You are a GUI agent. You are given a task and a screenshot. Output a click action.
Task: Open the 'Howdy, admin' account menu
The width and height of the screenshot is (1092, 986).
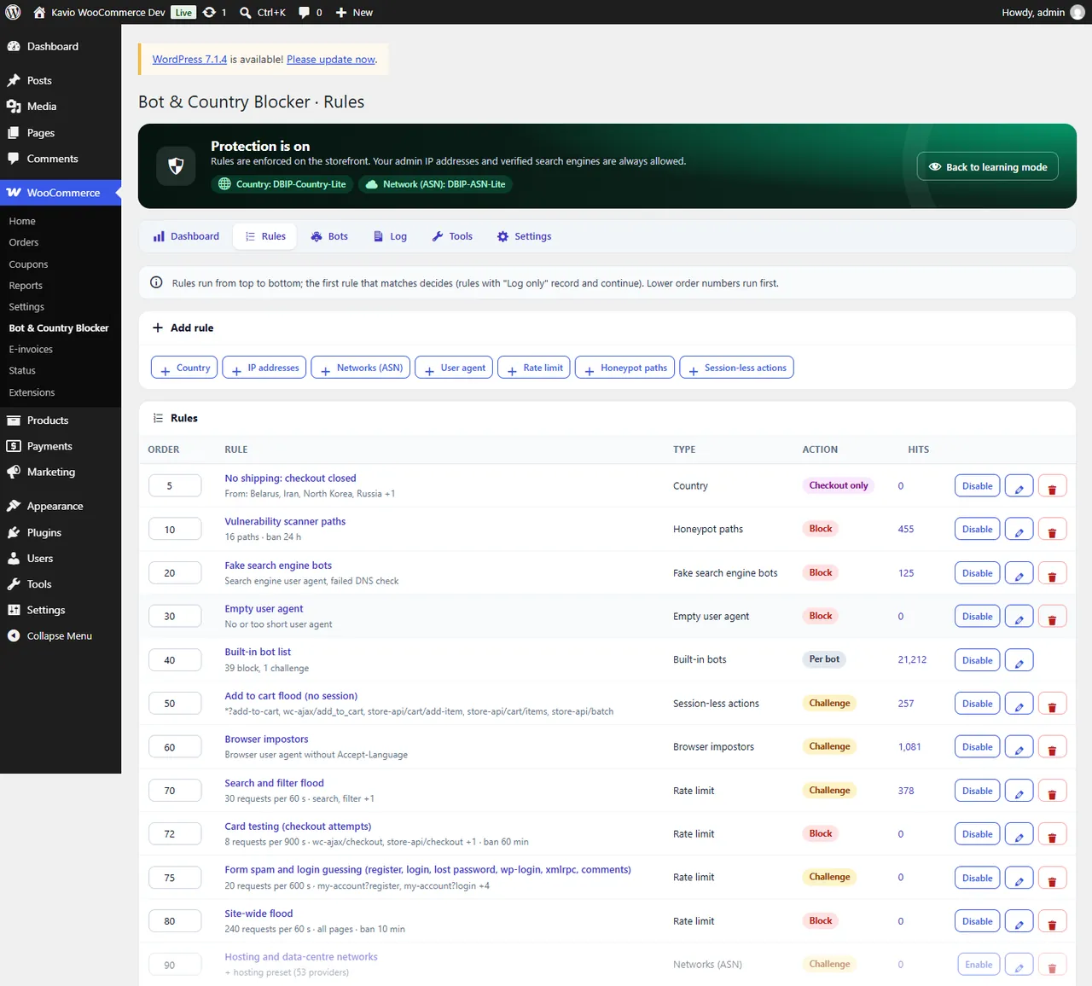1043,12
